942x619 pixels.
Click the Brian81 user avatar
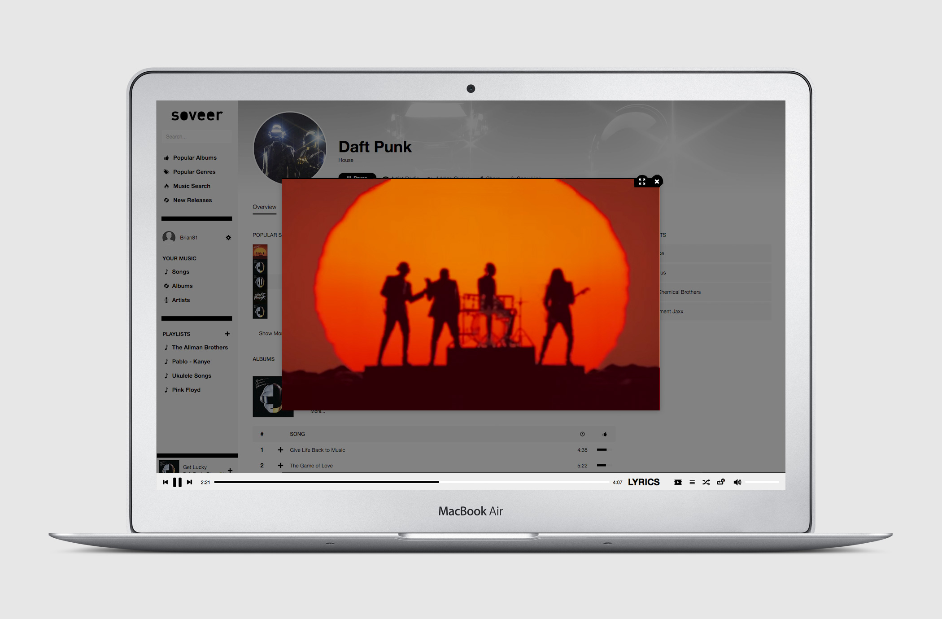pos(169,237)
